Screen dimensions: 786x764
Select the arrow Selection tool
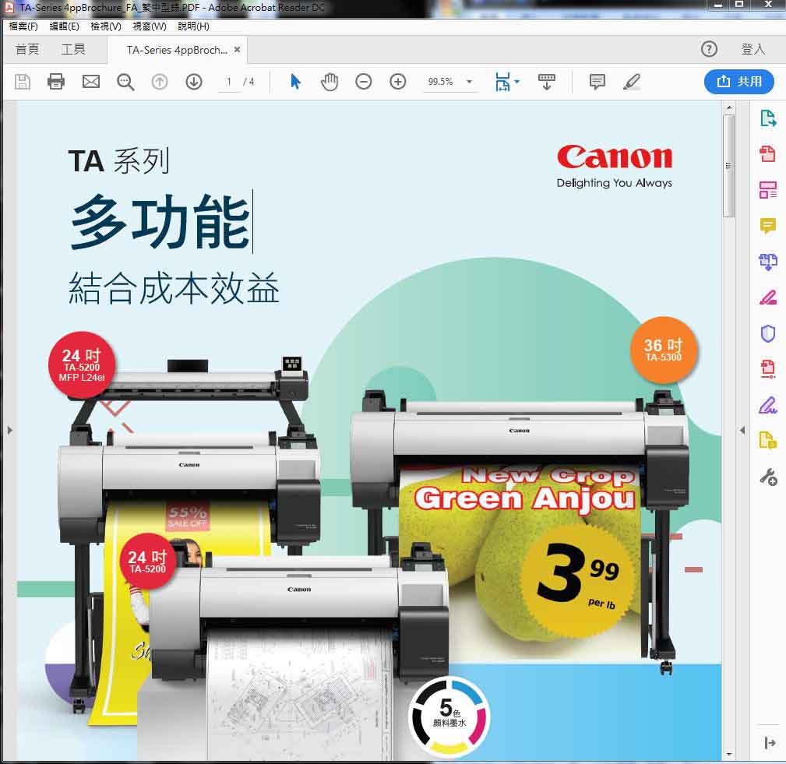click(x=296, y=81)
